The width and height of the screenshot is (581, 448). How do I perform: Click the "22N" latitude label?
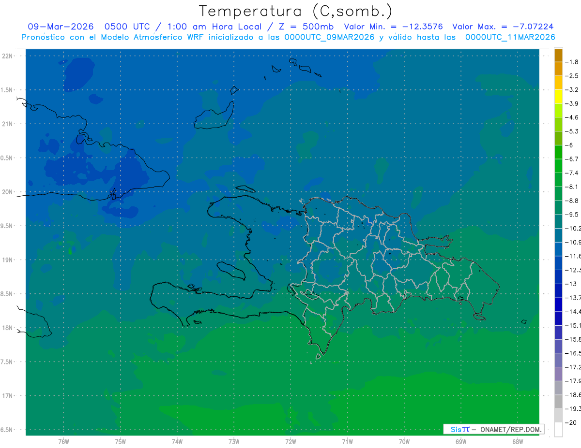coord(8,56)
